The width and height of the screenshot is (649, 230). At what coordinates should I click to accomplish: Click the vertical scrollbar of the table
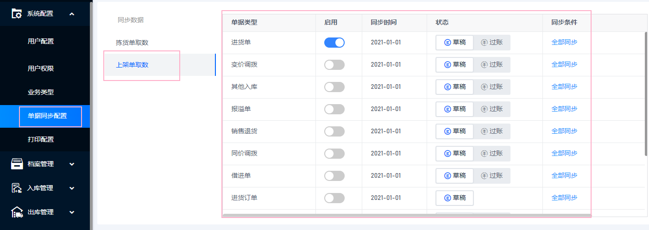click(646, 93)
